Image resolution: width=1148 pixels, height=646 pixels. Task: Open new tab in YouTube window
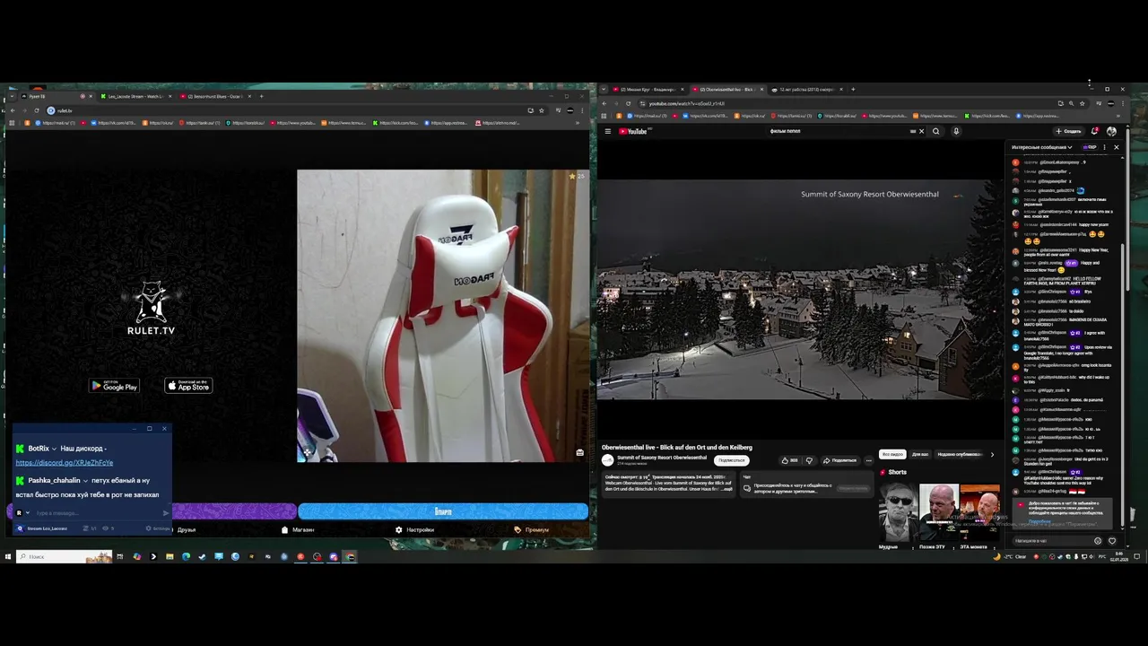click(853, 90)
